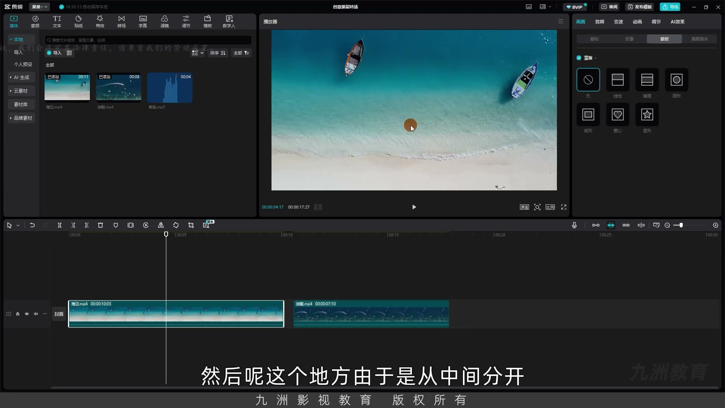Viewport: 725px width, 408px height.
Task: Toggle preview axis icon
Action: pyautogui.click(x=641, y=225)
